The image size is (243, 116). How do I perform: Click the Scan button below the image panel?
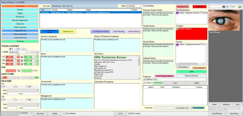[x=238, y=105]
